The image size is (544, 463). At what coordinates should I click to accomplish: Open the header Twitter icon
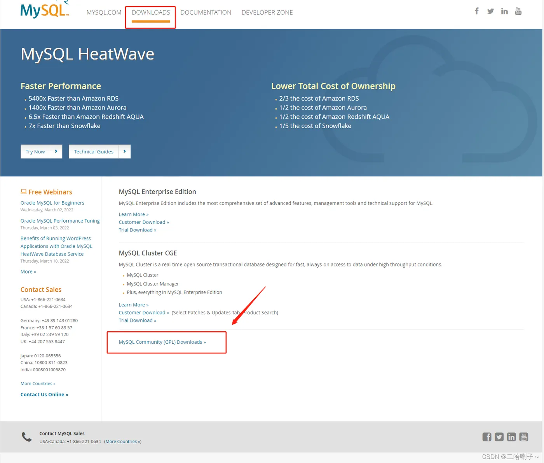pos(490,11)
